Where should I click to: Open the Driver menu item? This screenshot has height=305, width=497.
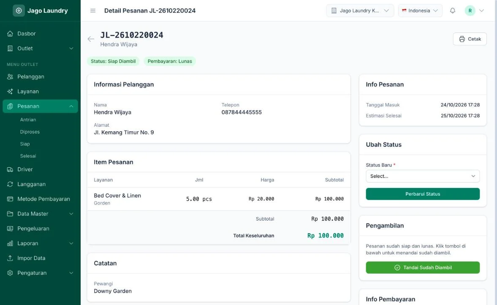(40, 169)
